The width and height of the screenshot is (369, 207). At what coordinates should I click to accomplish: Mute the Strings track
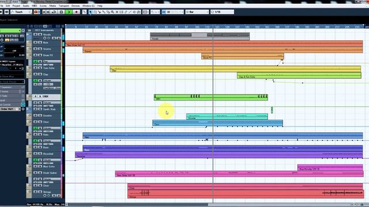(36, 191)
